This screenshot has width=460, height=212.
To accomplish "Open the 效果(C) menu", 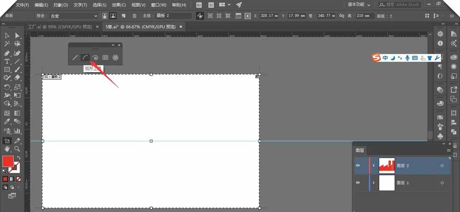I will pos(119,5).
